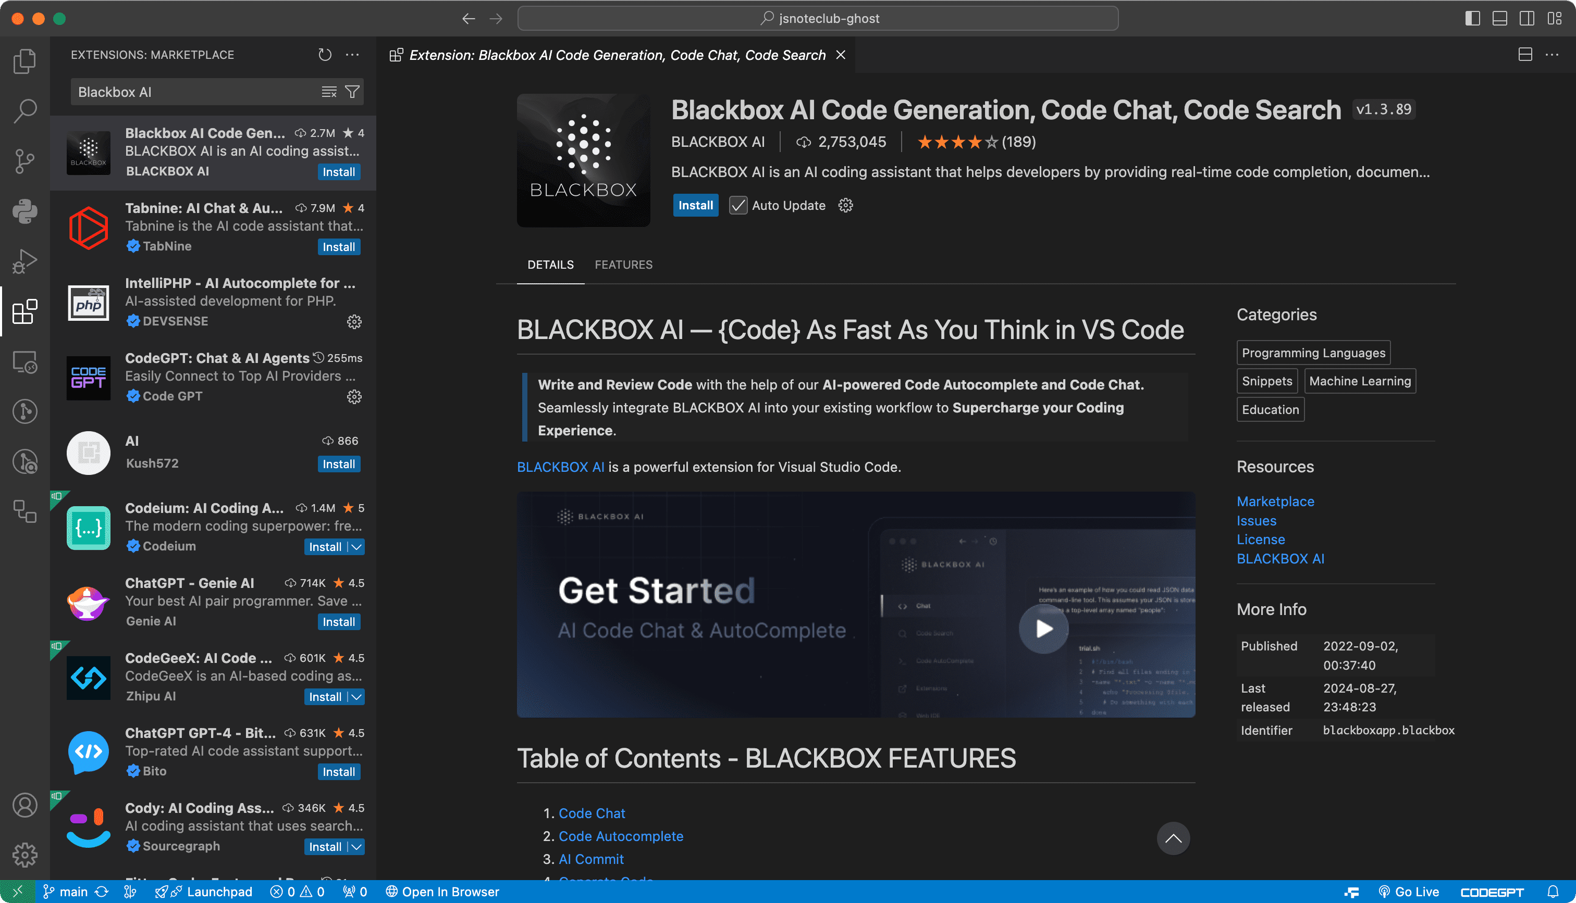Open the Explorer view in the activity bar
The width and height of the screenshot is (1576, 903).
coord(24,60)
